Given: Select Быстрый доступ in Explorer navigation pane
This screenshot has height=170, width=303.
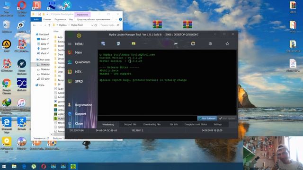Looking at the screenshot, I should click(43, 34).
